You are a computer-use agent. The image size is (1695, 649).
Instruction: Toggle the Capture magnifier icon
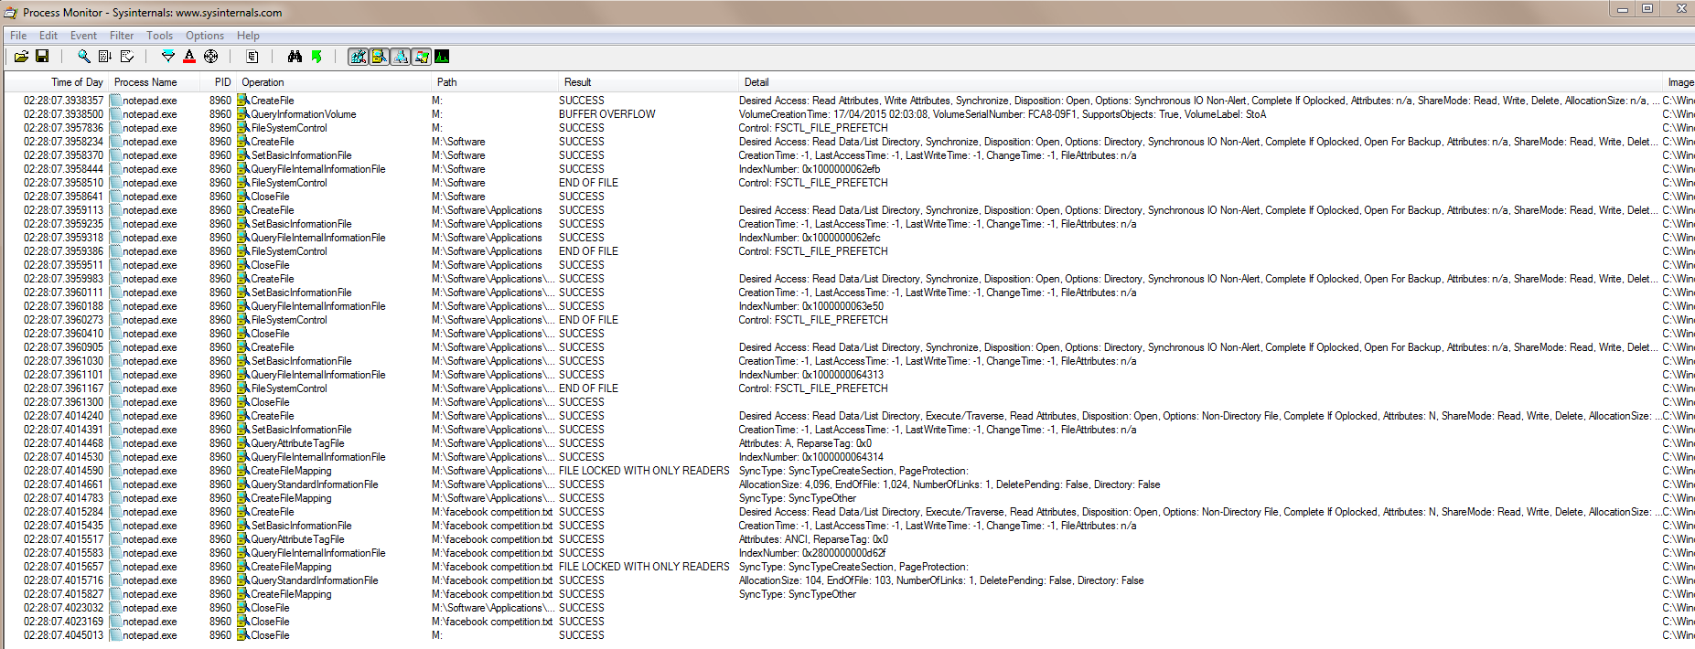pyautogui.click(x=83, y=57)
